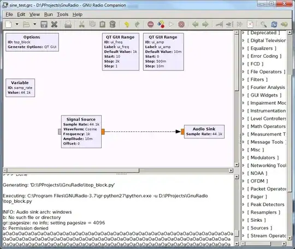Execute the flow graph with play icon
Screen dimensions: 295x249
(171, 25)
